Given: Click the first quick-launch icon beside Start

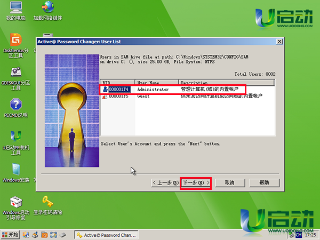Looking at the screenshot, I should [26, 235].
